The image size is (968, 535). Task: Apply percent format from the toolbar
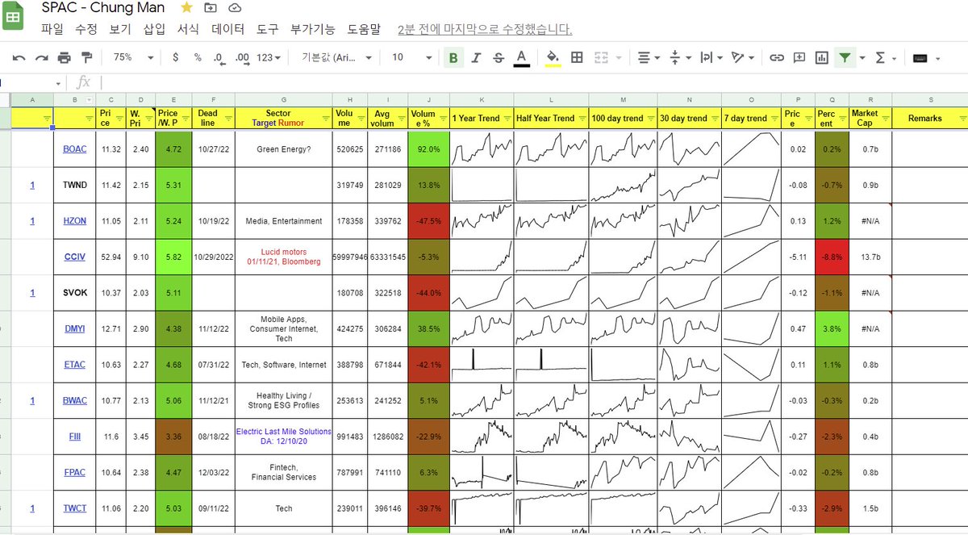198,58
